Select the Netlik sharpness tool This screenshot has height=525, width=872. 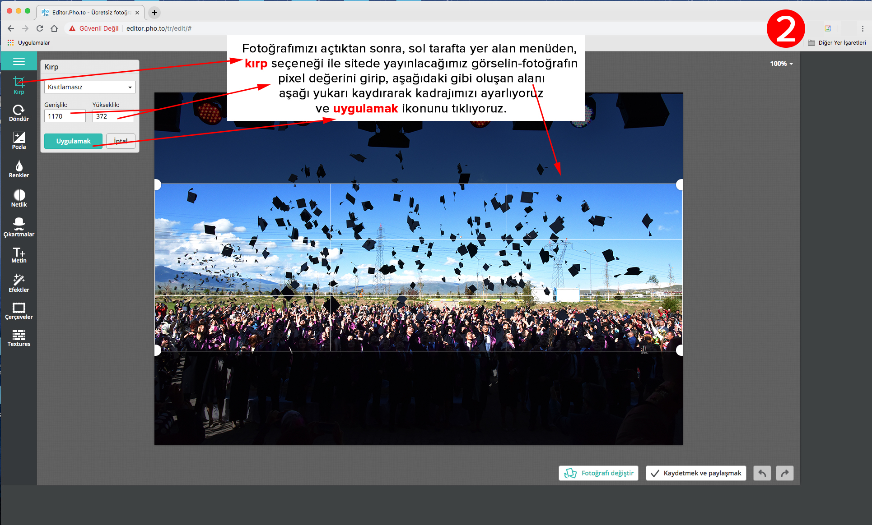[x=19, y=198]
